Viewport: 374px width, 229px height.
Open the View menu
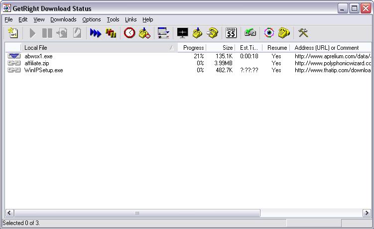tap(39, 19)
